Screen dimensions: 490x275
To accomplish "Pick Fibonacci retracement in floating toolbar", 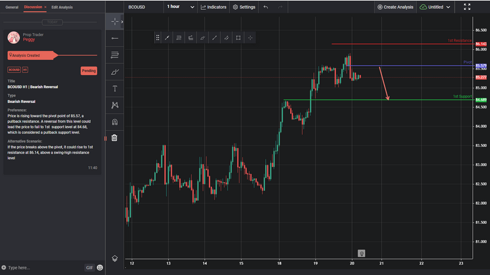I will [x=179, y=38].
